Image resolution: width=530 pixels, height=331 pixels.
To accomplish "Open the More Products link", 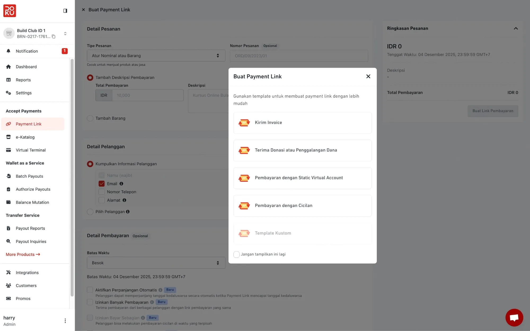I will pos(23,254).
